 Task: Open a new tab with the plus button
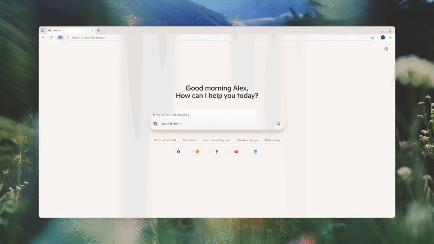(x=98, y=30)
